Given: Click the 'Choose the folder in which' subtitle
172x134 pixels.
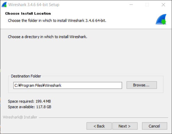Looking at the screenshot, I should [57, 21].
